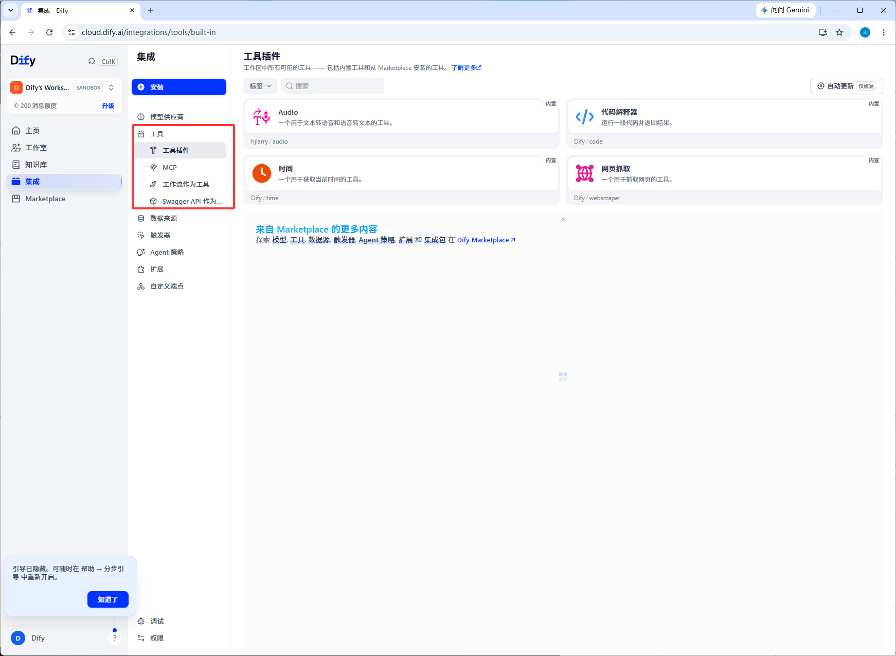Open the Audio tool card title

(x=288, y=112)
